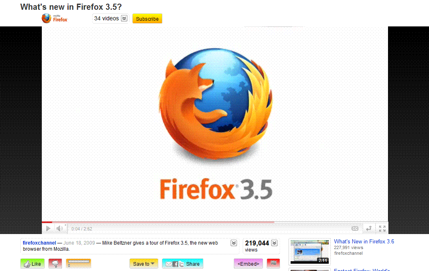Viewport: 429px width, 271px height.
Task: Click the 219,044 view count
Action: click(x=257, y=243)
